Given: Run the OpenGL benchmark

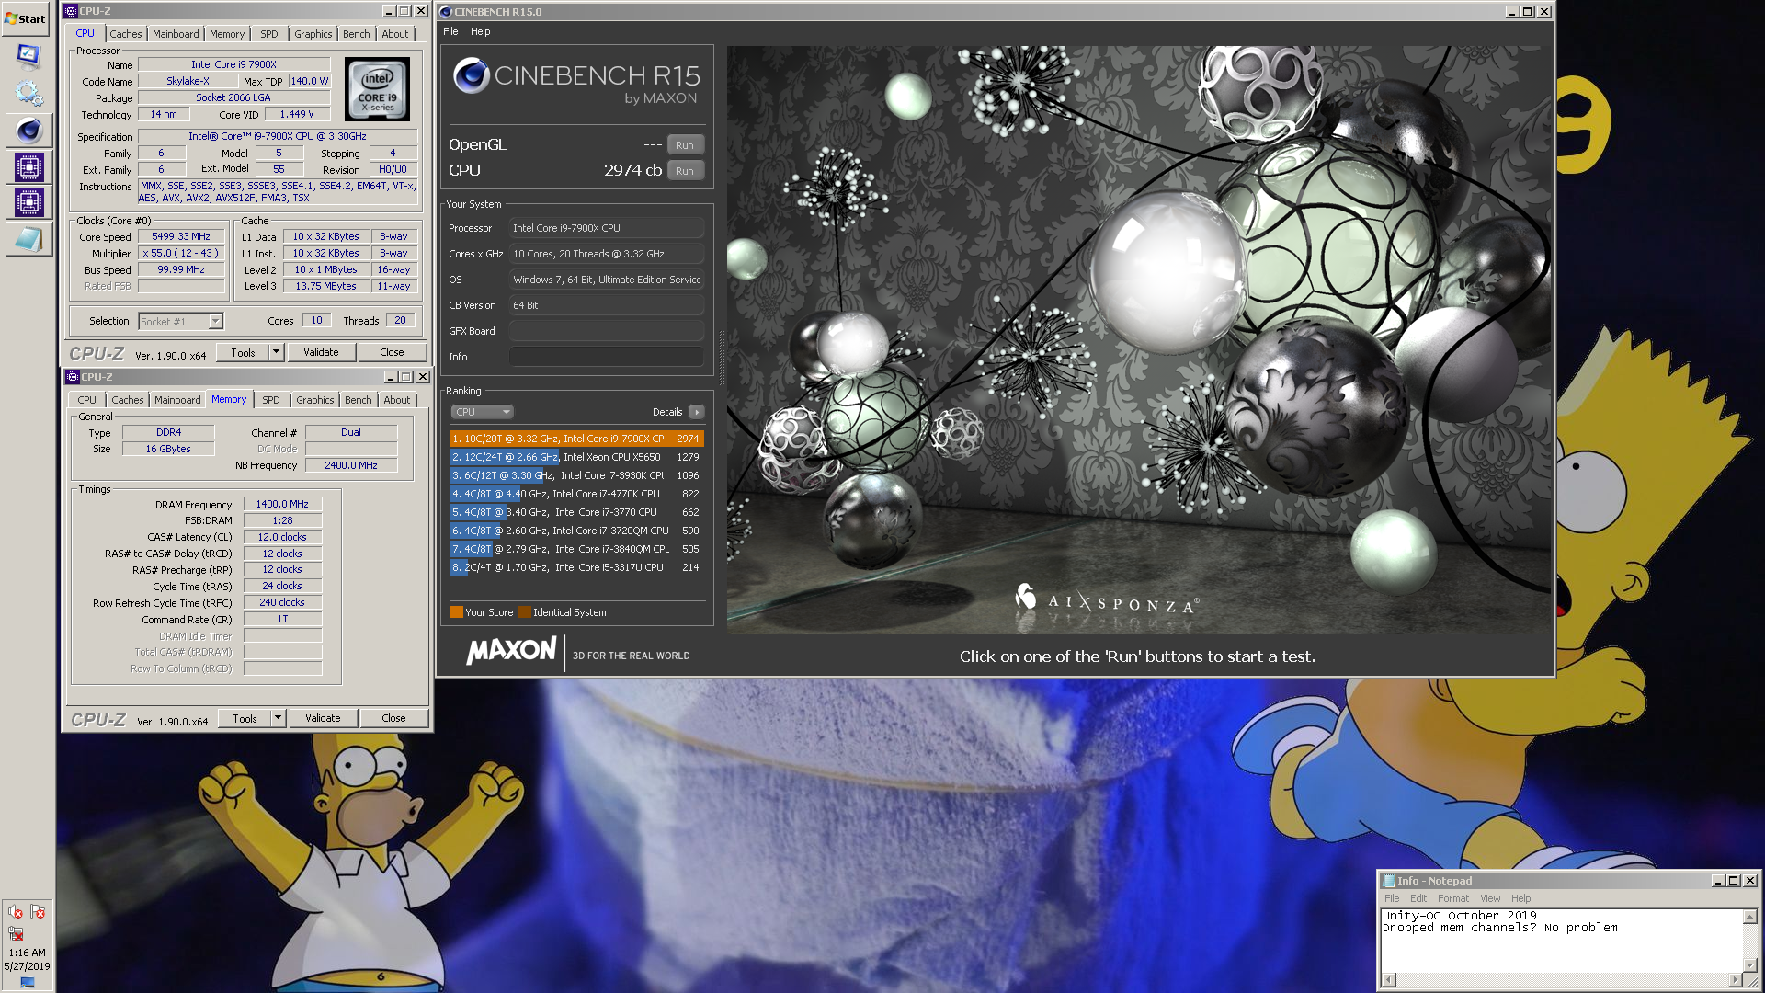Looking at the screenshot, I should point(685,145).
